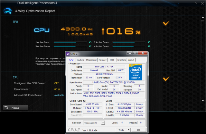Click the Technology field 22 nm
Screen dimensions: 206x134
pos(89,78)
